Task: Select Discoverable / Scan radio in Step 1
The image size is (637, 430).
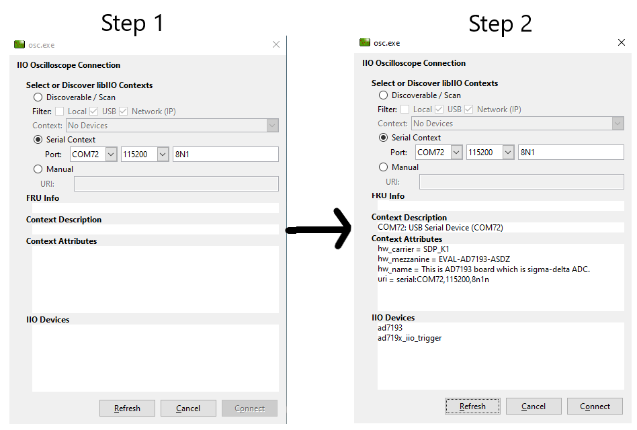Action: click(x=38, y=97)
